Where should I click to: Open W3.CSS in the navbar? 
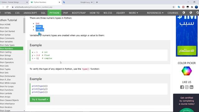click(x=108, y=13)
